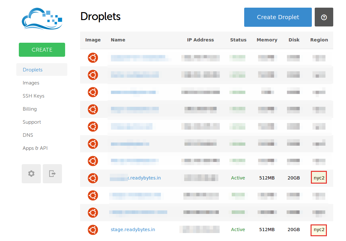
Task: Click the Ubuntu icon in the first droplet row
Action: click(93, 58)
